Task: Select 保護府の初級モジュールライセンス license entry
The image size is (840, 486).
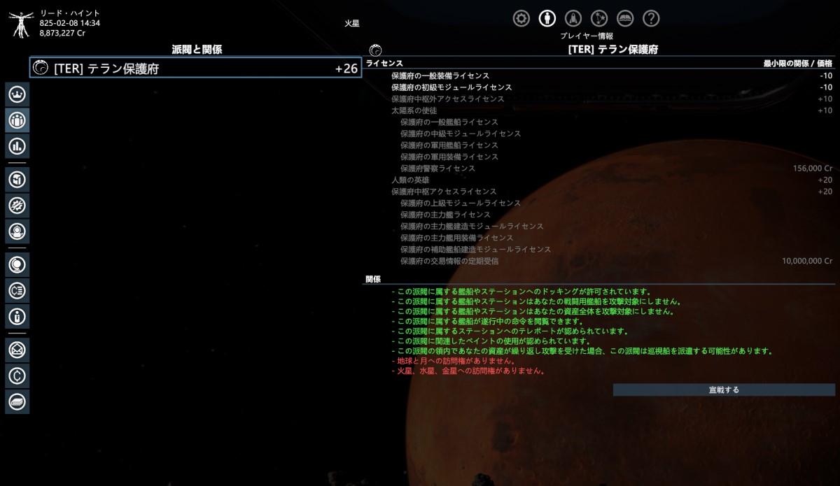Action: pos(451,87)
